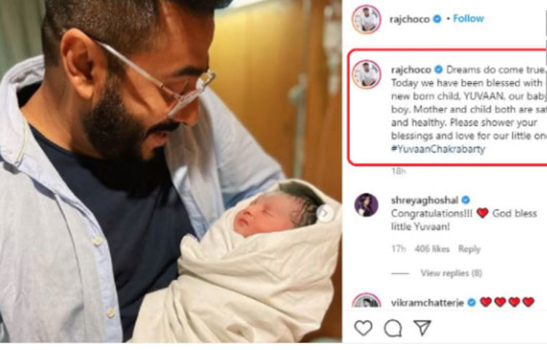The width and height of the screenshot is (547, 350).
Task: Expand View replies (8) under the comment
Action: 451,273
